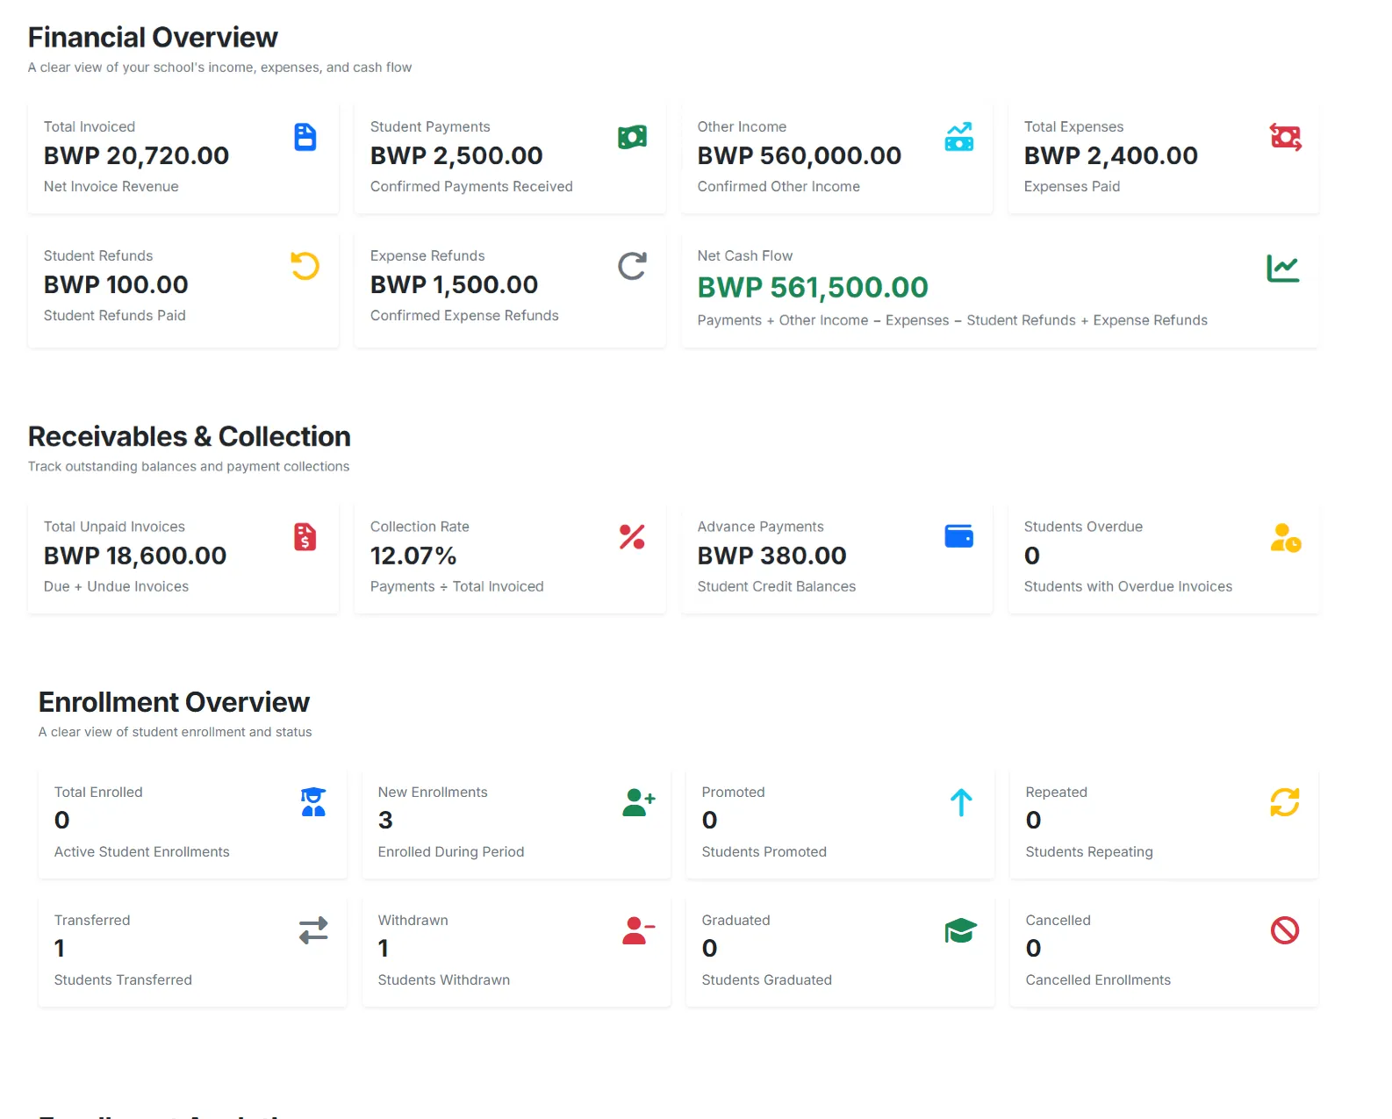Click the 'Due + Undue Invoices' caption
This screenshot has height=1119, width=1392.
(x=117, y=586)
